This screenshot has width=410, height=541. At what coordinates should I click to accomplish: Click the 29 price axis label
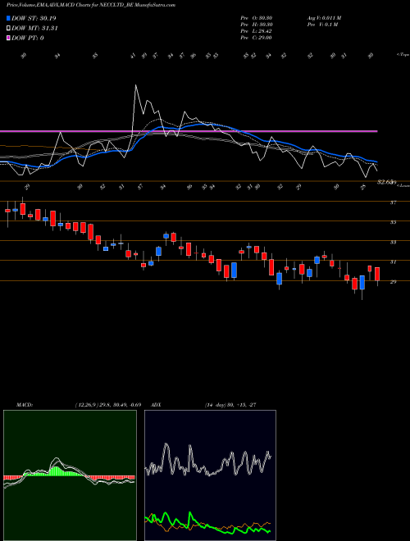coord(393,281)
